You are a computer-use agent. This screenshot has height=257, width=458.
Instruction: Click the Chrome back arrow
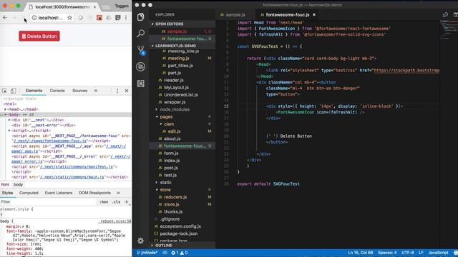point(5,18)
